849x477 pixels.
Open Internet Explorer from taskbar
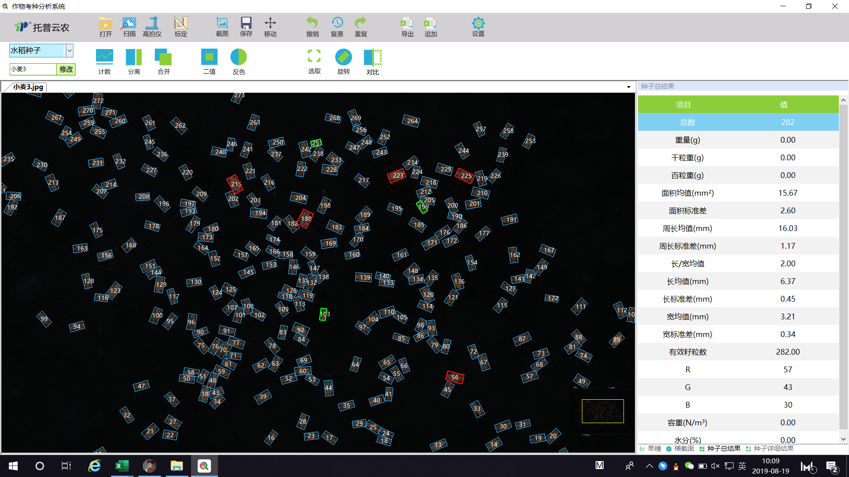(94, 466)
